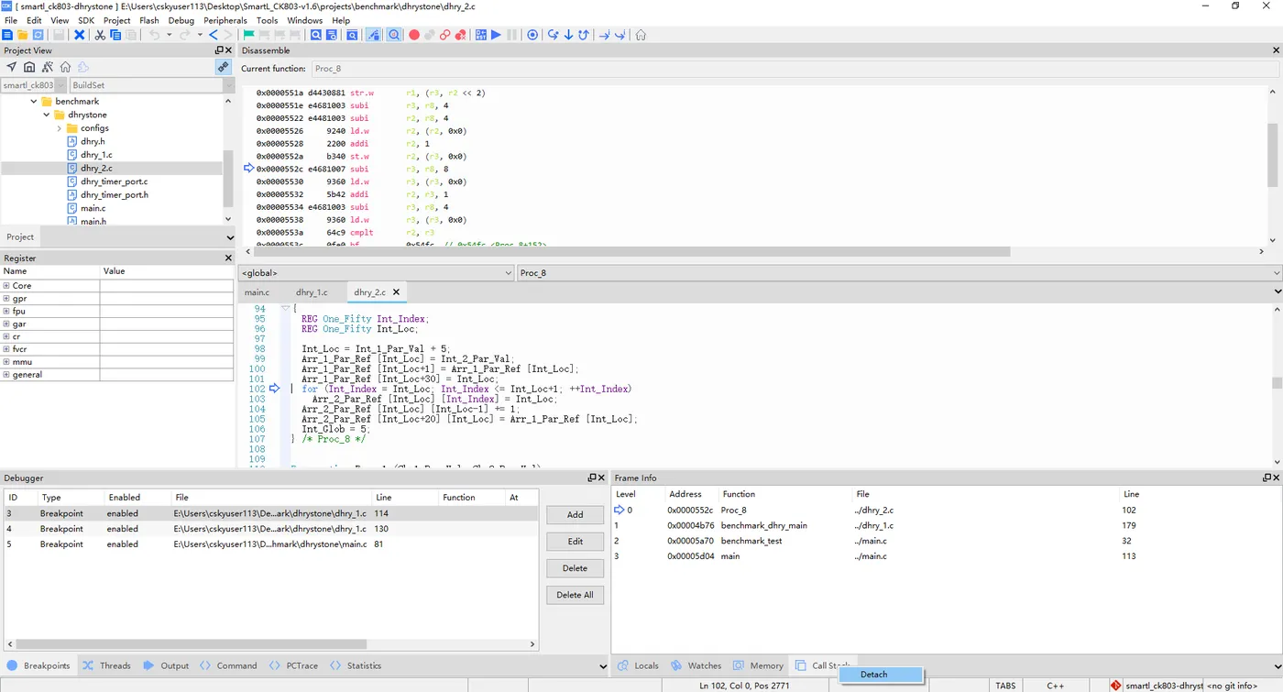Expand the fpu register group
Image resolution: width=1283 pixels, height=692 pixels.
point(6,312)
